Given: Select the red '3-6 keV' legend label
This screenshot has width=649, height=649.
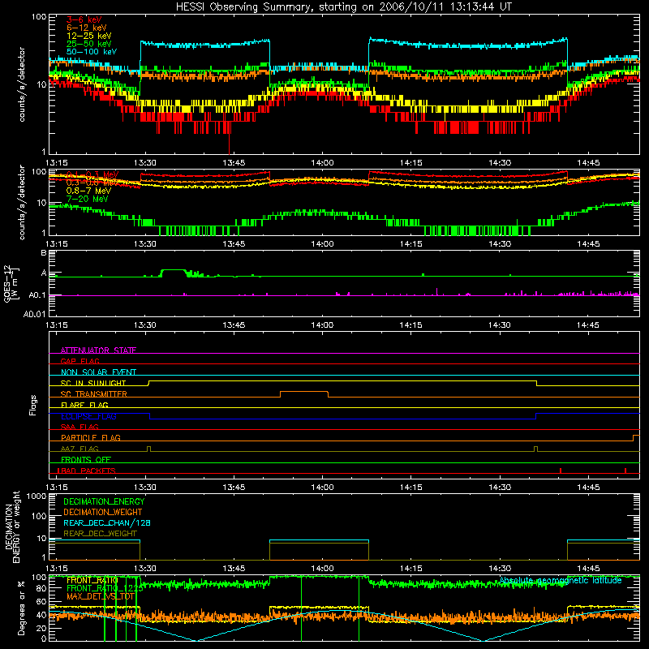Looking at the screenshot, I should (x=84, y=19).
